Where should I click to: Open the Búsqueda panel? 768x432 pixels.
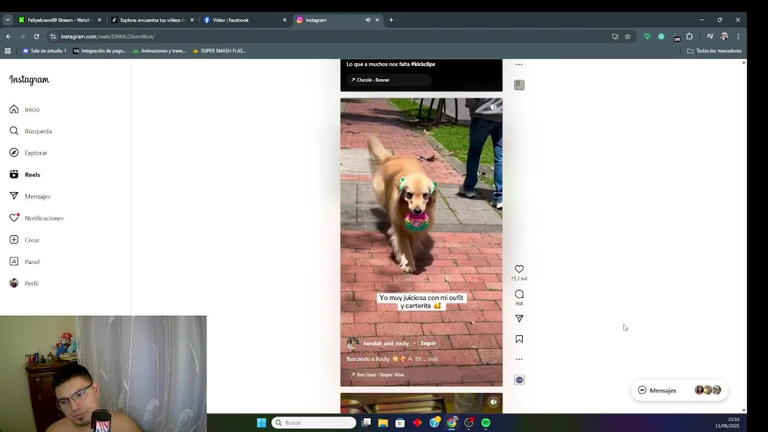pyautogui.click(x=31, y=131)
